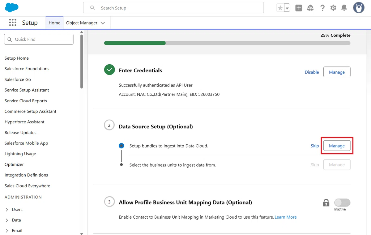Open the Global Actions plus icon
The image size is (371, 235).
pyautogui.click(x=299, y=8)
